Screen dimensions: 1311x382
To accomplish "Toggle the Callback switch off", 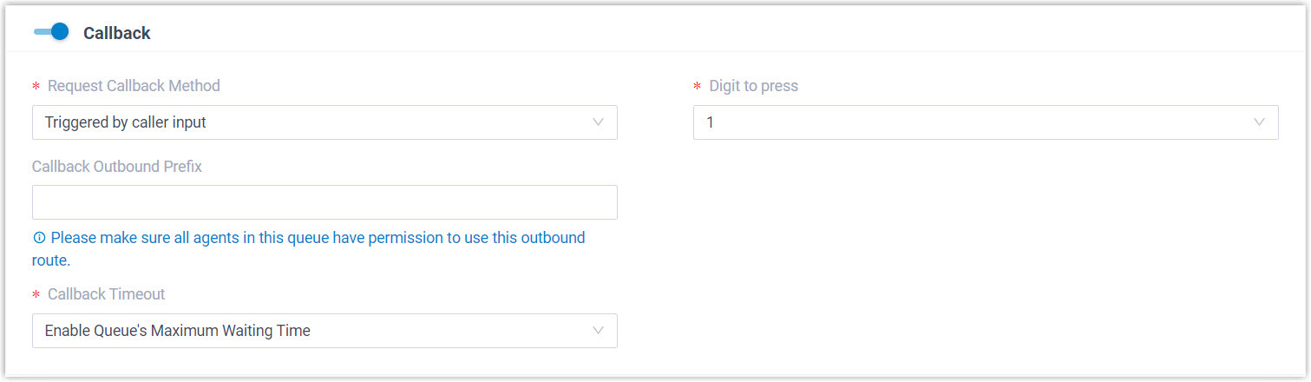I will (51, 32).
